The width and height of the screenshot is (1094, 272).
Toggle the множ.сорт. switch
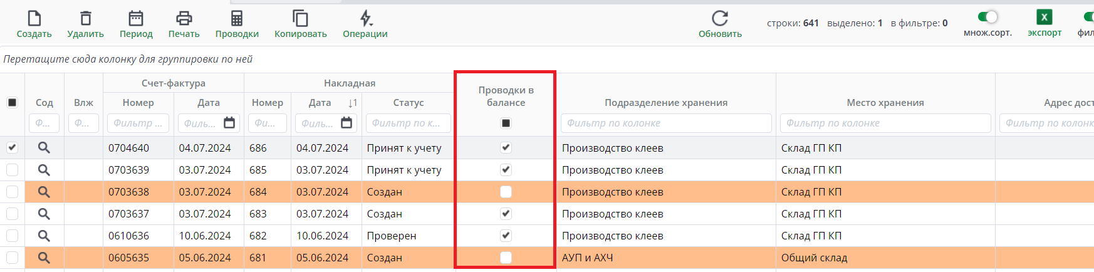(x=987, y=17)
